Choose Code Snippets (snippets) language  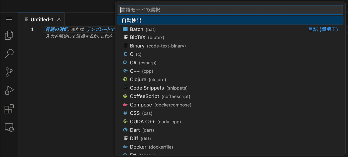[230, 88]
